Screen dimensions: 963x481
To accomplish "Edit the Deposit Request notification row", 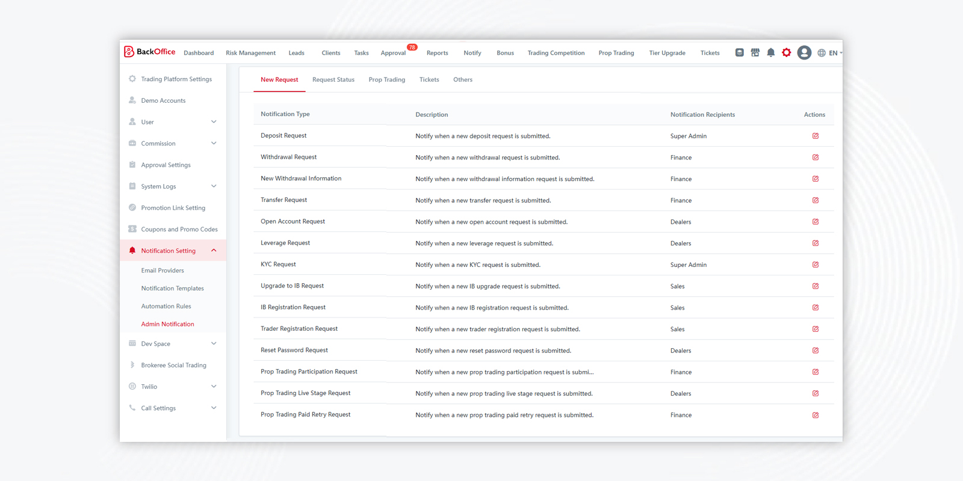I will (x=816, y=136).
